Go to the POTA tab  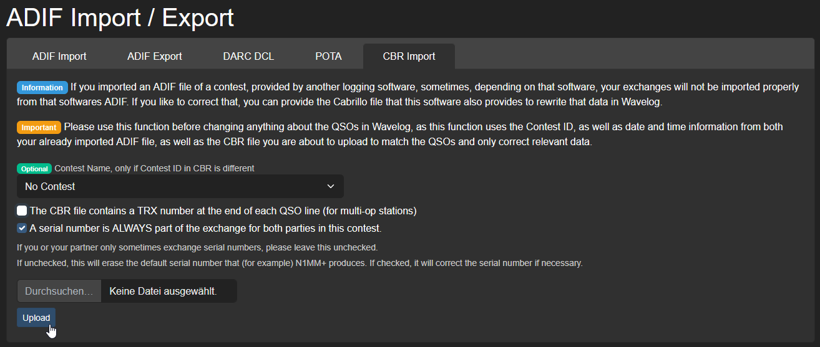328,56
